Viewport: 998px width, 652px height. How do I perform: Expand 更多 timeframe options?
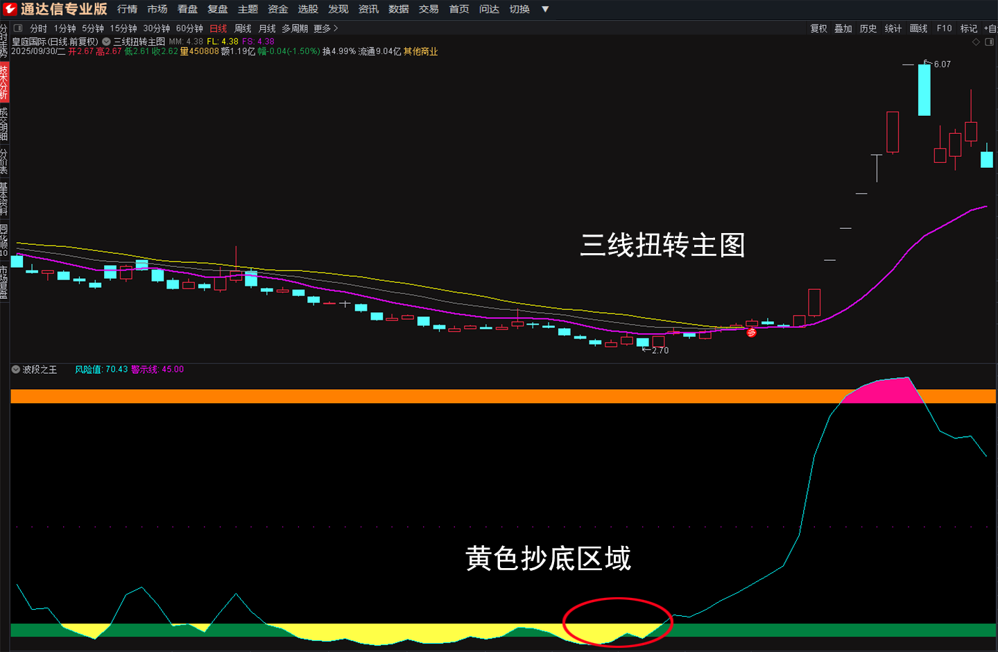(326, 28)
